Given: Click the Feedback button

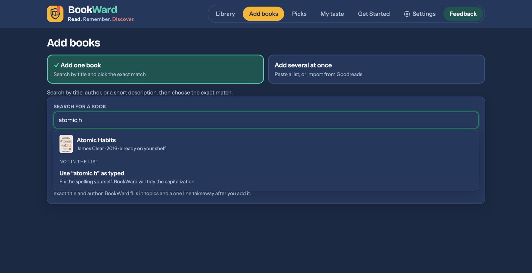Looking at the screenshot, I should click(x=463, y=14).
